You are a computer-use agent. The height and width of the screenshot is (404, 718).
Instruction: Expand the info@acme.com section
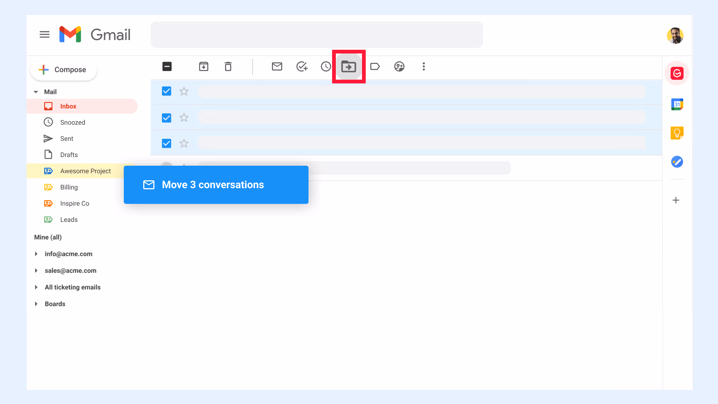tap(36, 254)
